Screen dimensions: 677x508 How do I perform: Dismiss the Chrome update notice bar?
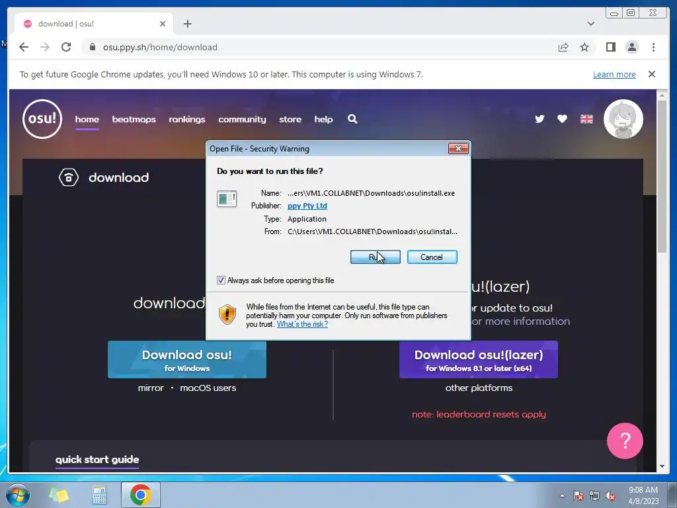click(651, 74)
